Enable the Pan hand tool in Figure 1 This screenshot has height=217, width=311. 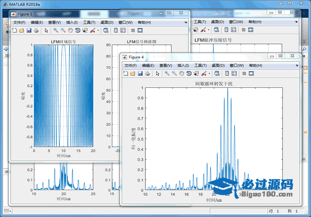70,30
